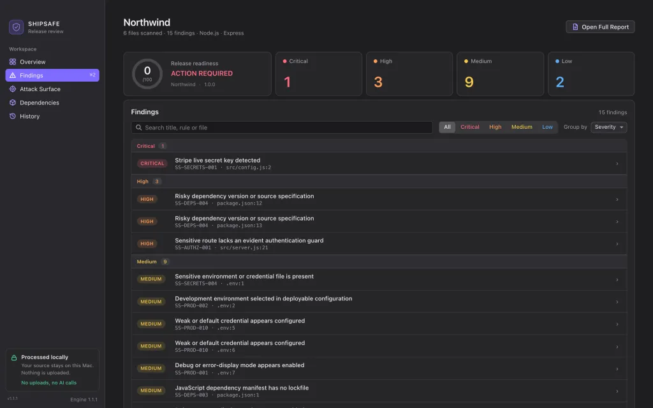Open History page
The height and width of the screenshot is (408, 653).
click(52, 116)
